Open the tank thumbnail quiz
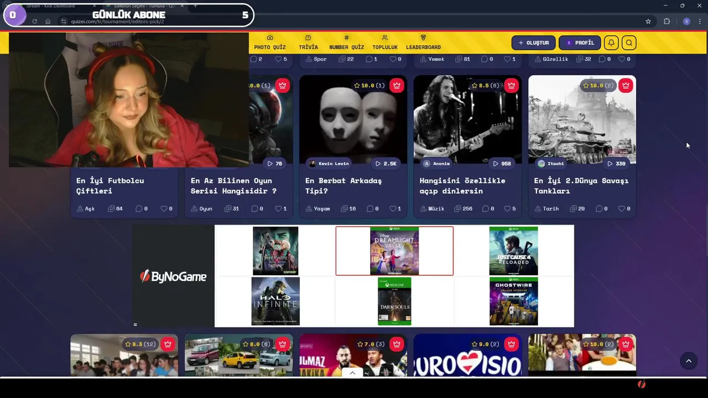708x398 pixels. coord(582,119)
